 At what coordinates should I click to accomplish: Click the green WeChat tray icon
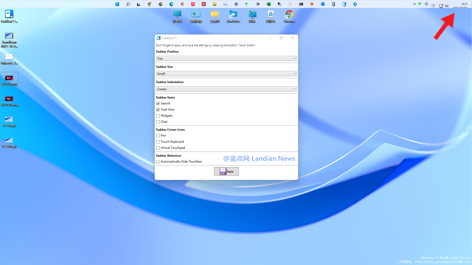(x=420, y=4)
